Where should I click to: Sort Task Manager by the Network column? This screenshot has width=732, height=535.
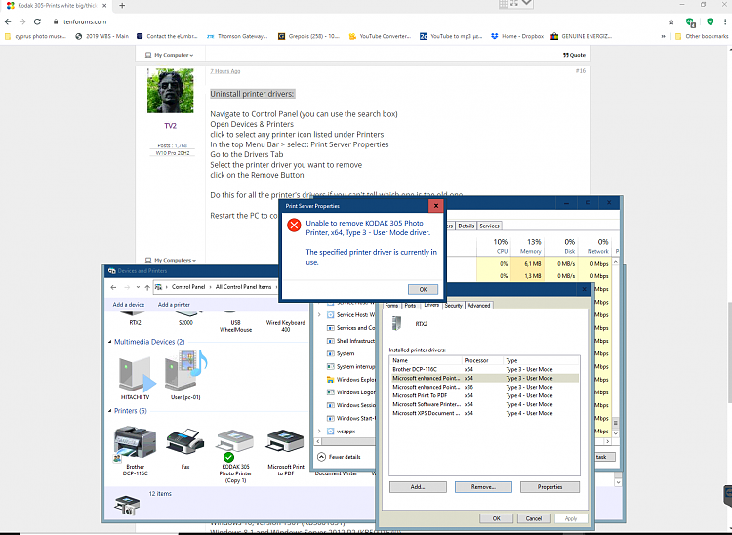pos(594,246)
